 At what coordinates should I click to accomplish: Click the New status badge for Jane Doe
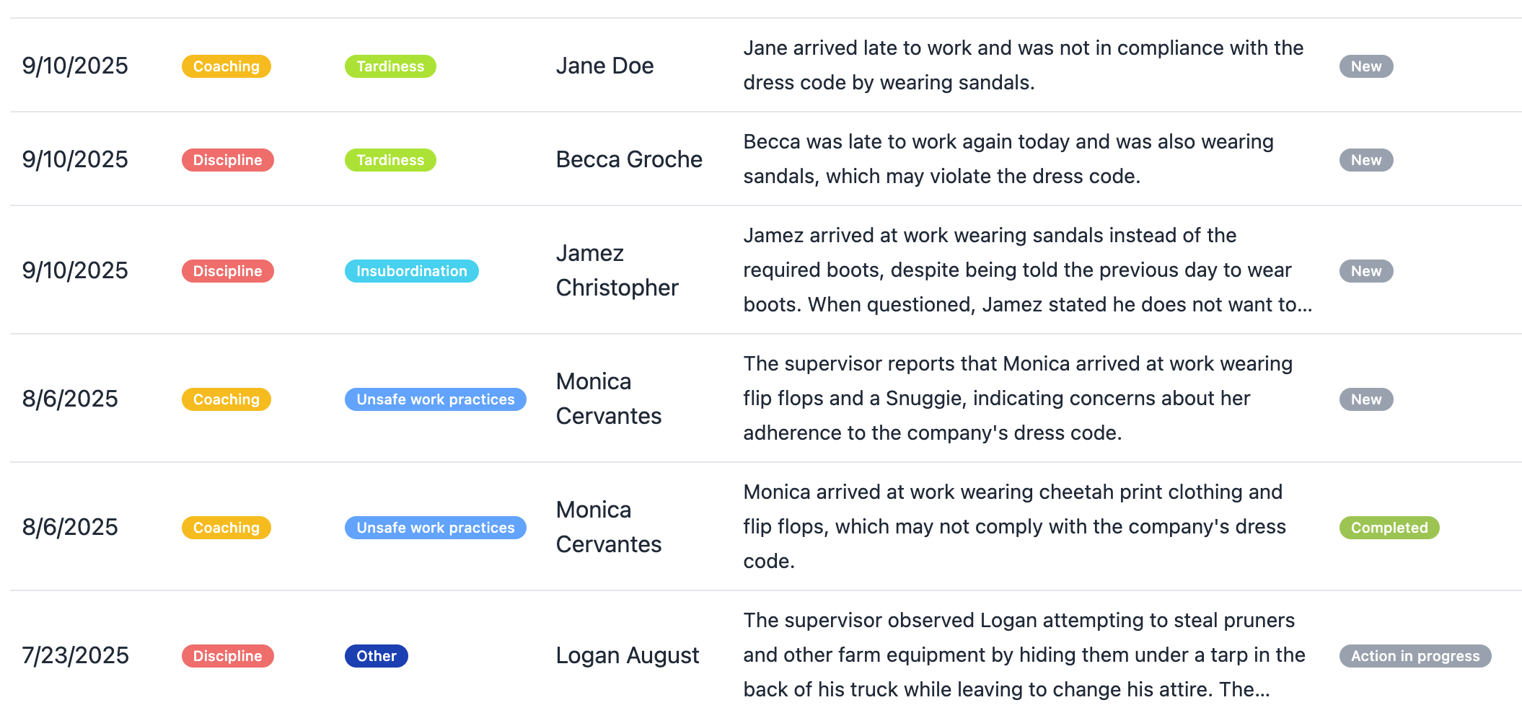tap(1365, 66)
